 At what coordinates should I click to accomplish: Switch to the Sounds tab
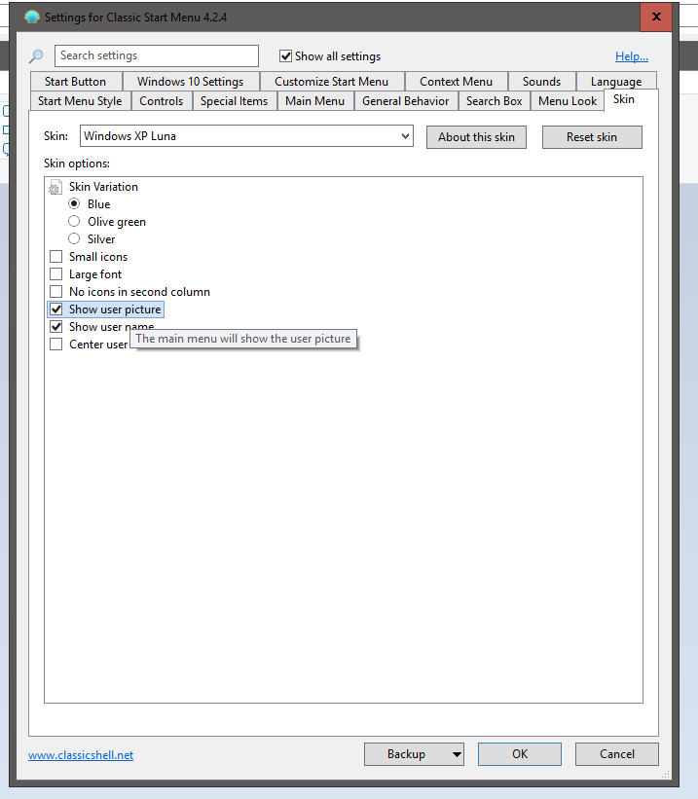541,82
